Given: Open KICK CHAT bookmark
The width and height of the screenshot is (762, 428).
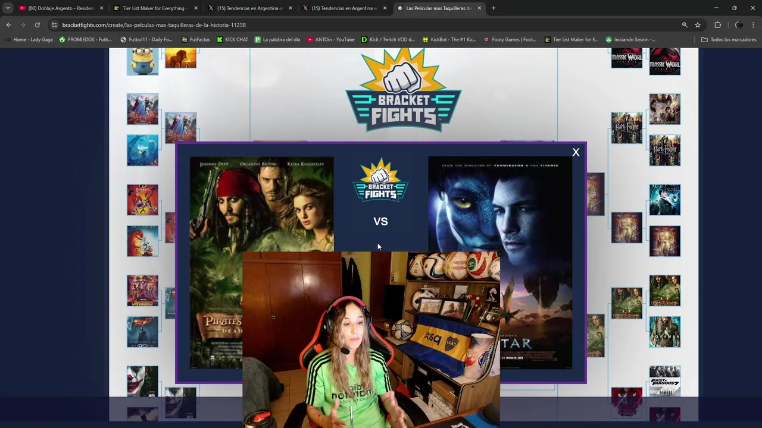Looking at the screenshot, I should (232, 40).
